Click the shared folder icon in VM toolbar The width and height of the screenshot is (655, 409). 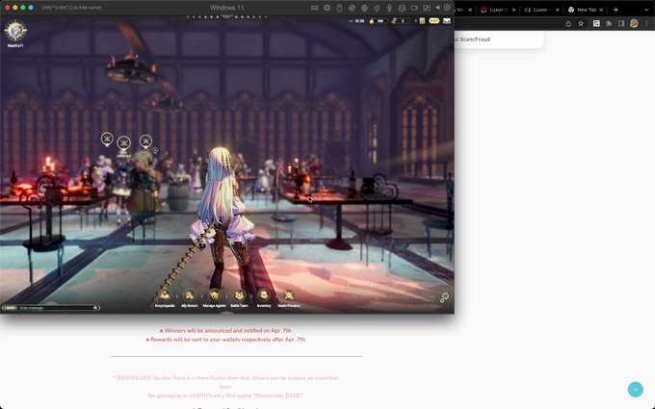click(x=427, y=8)
